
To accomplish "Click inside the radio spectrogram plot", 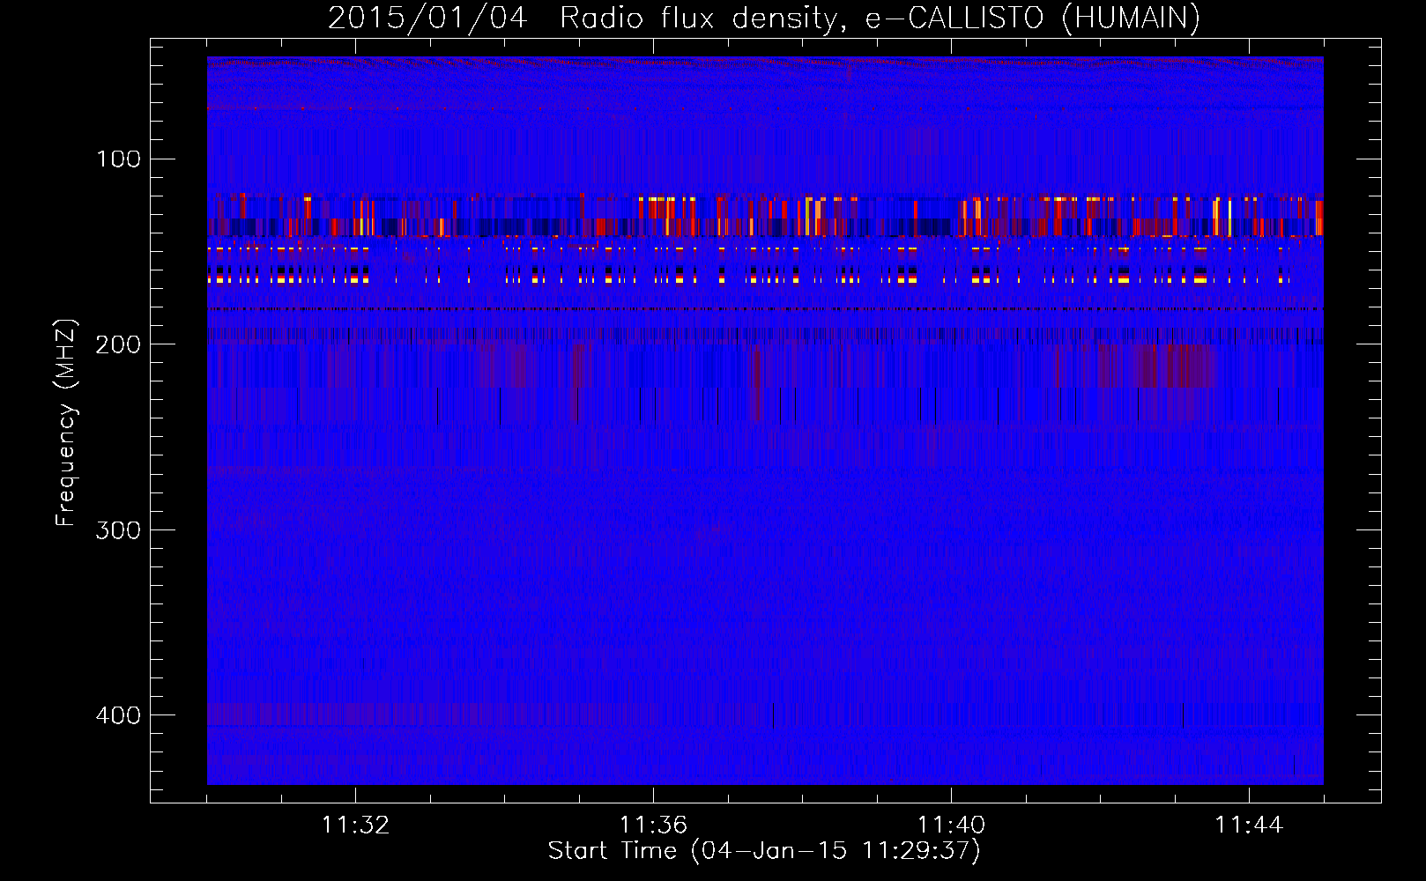I will click(x=765, y=420).
